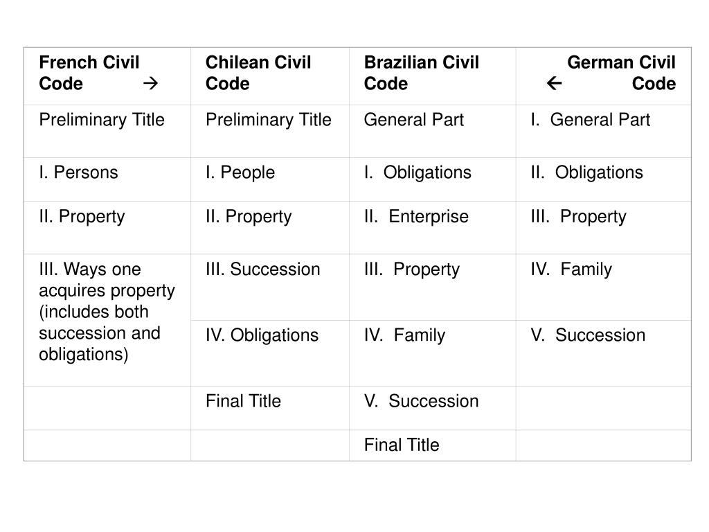This screenshot has width=709, height=532.
Task: Click the I. General Part German cell
Action: tap(604, 131)
